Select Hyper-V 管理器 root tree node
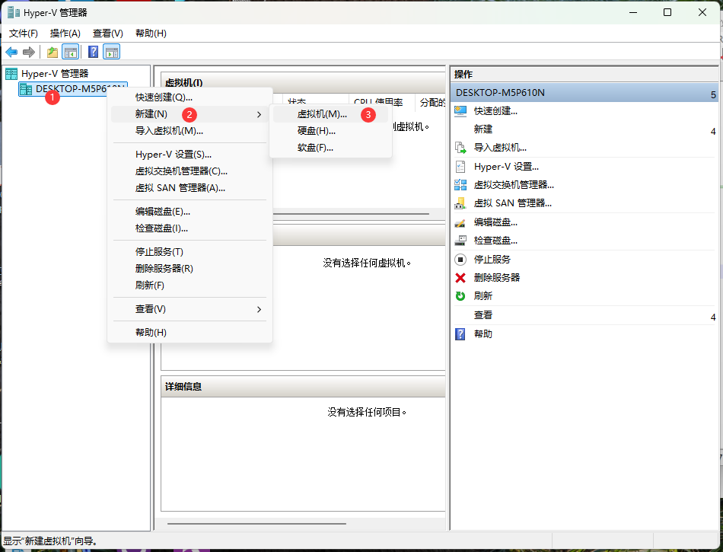This screenshot has width=723, height=552. (x=55, y=74)
